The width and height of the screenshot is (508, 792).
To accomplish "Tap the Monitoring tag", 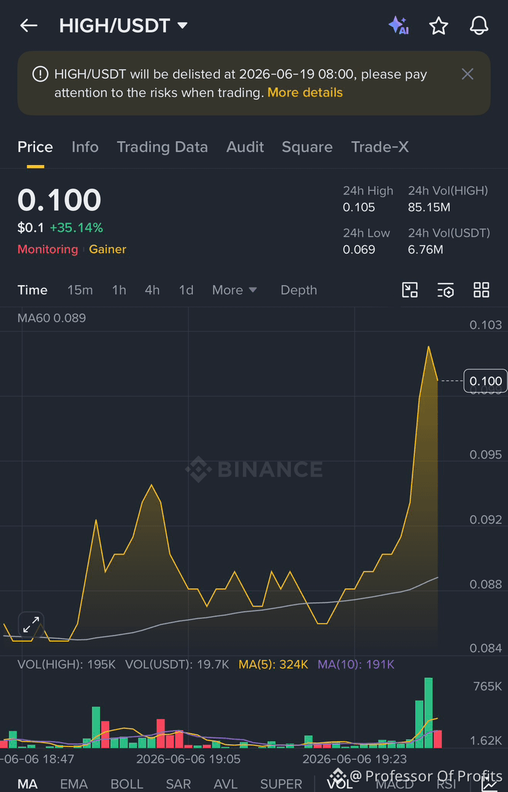I will 47,249.
